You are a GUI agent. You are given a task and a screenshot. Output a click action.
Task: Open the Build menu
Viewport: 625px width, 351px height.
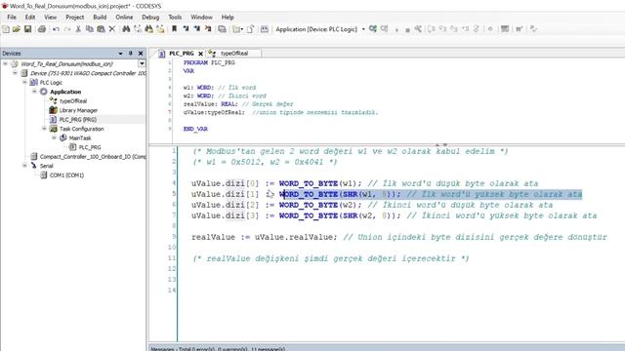pyautogui.click(x=100, y=18)
